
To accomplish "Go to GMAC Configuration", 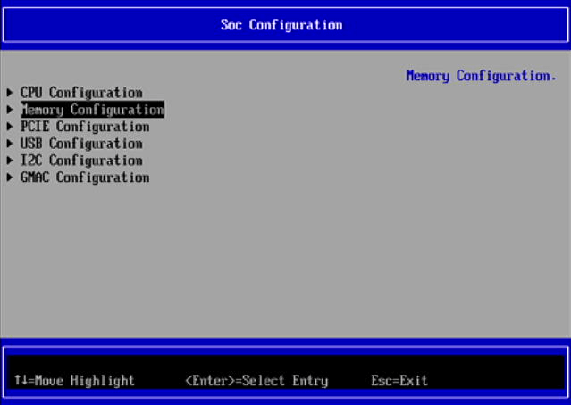I will [85, 178].
